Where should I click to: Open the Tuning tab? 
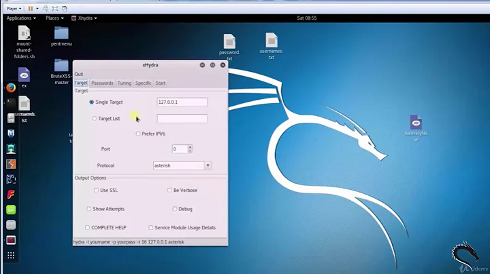click(125, 83)
